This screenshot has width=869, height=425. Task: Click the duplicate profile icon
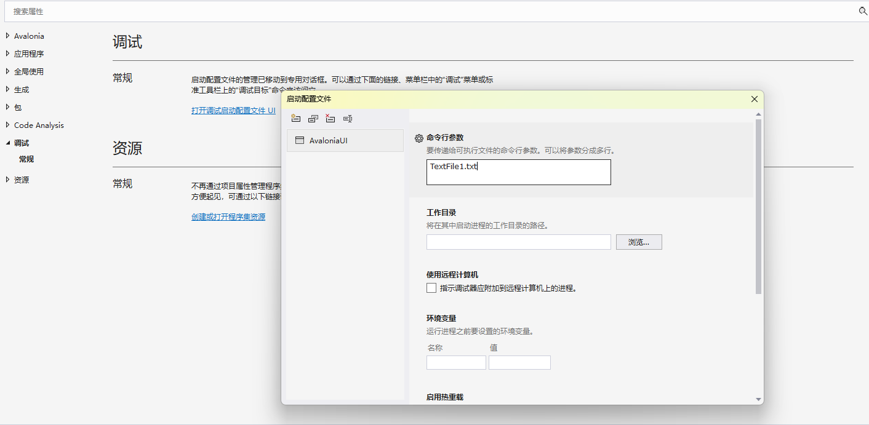click(x=313, y=118)
